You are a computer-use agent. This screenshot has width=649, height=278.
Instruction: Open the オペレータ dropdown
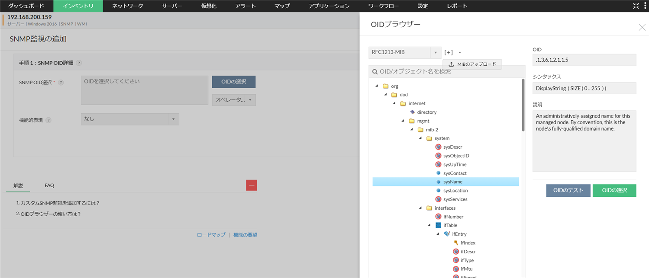pos(234,100)
